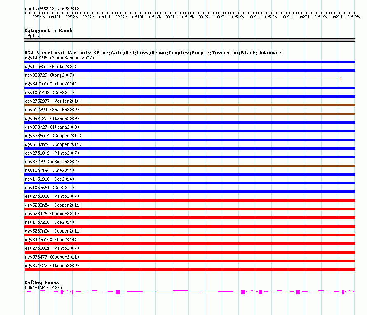This screenshot has height=315, width=367.
Task: Click the 6915k ruler tick label
Action: coord(122,16)
